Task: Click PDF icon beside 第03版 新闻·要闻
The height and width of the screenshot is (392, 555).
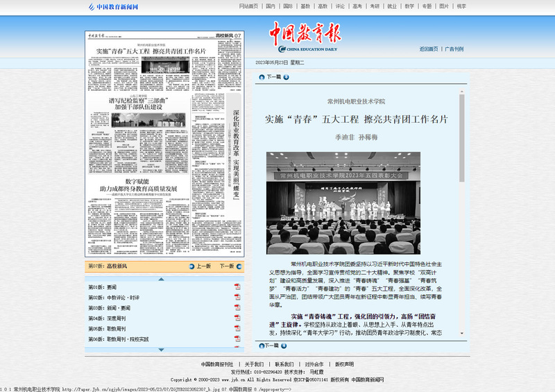Action: [x=237, y=307]
